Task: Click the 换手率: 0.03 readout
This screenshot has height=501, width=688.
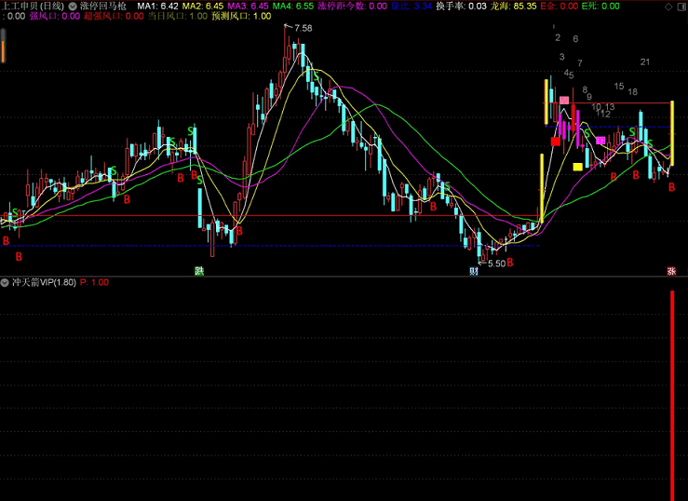Action: [x=461, y=7]
